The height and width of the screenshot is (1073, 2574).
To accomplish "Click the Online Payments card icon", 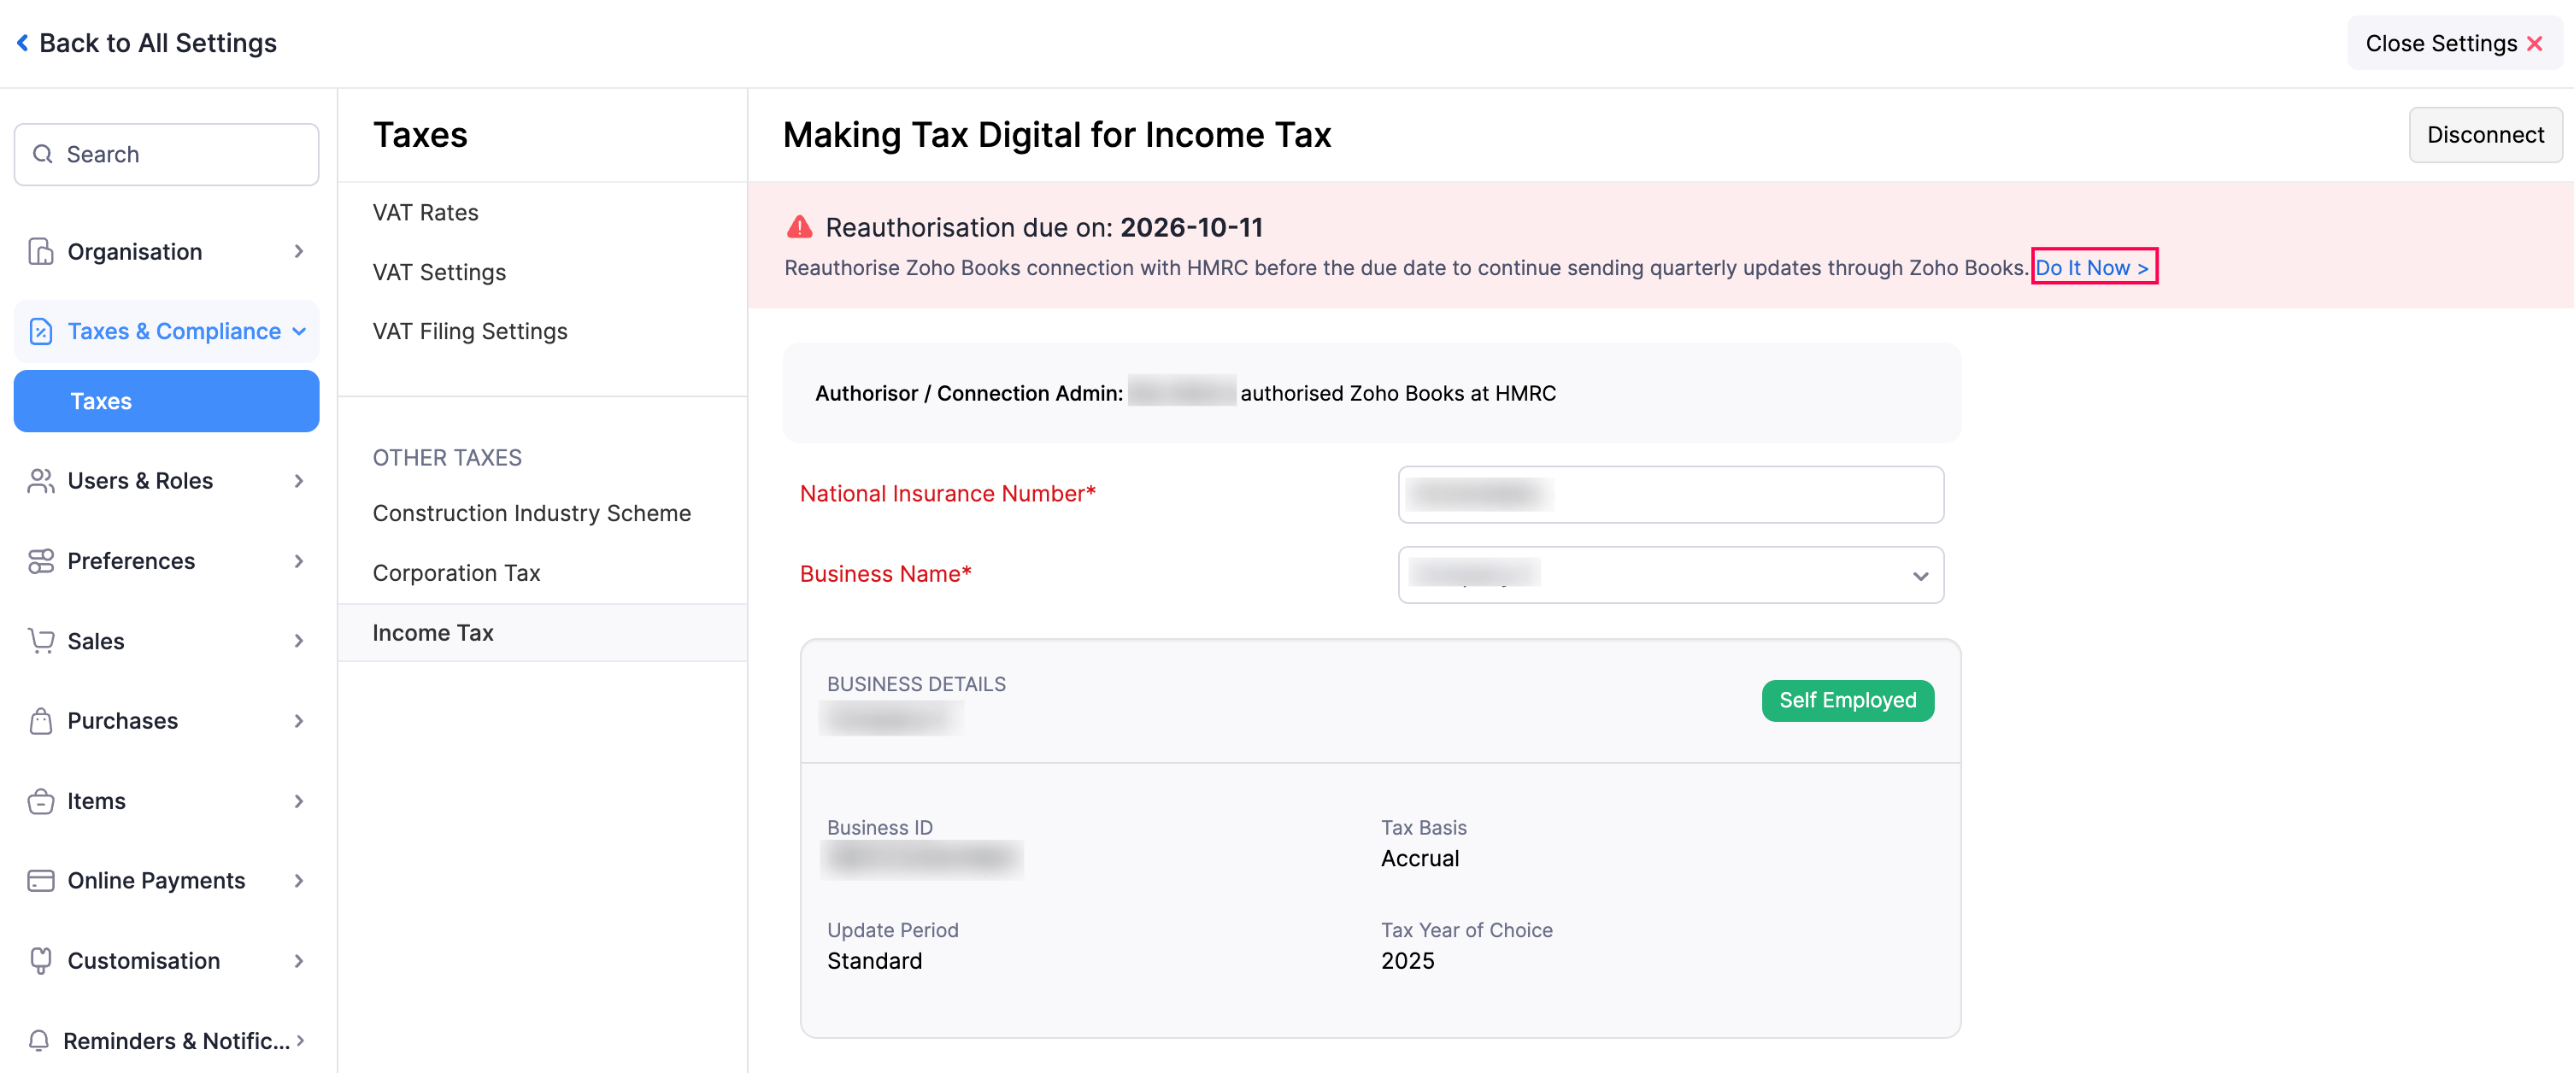I will 40,880.
